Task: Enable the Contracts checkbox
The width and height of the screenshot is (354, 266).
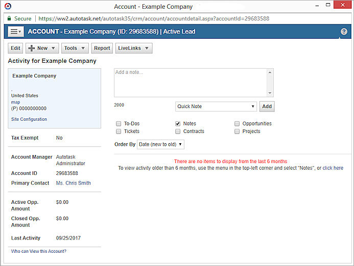Action: coord(178,131)
